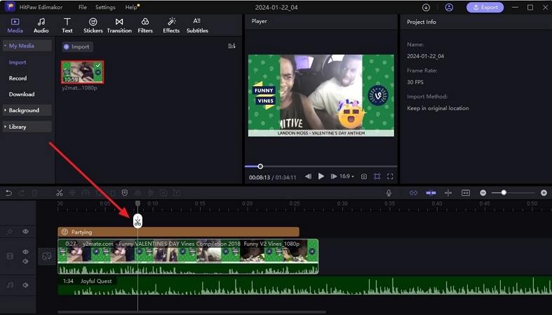Click the HitPaw Edimakor app logo
The width and height of the screenshot is (552, 315).
pos(10,7)
